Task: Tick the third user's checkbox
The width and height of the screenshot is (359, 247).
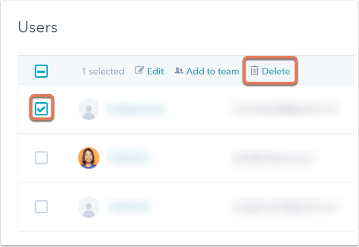Action: (x=41, y=207)
